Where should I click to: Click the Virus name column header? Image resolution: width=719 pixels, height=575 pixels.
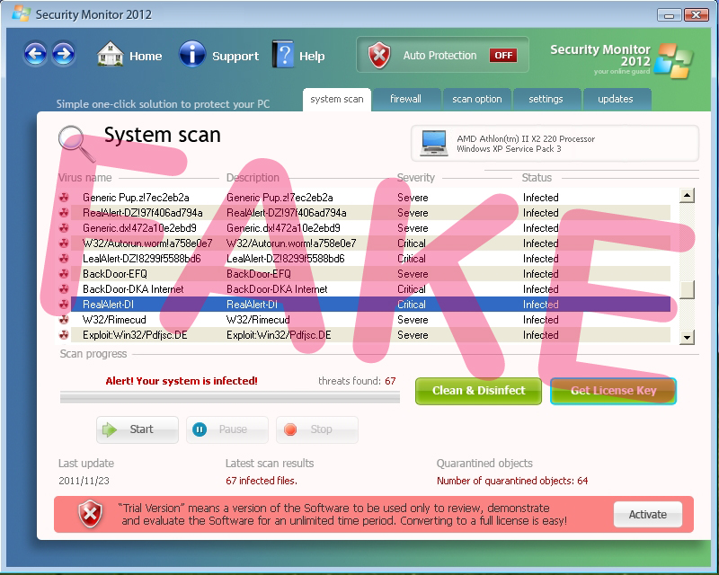[x=84, y=178]
